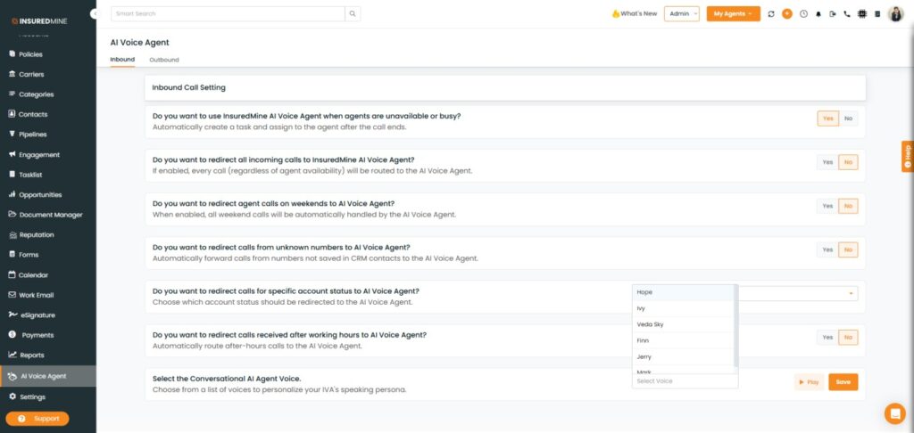
Task: Click the phone call icon in header
Action: click(846, 14)
